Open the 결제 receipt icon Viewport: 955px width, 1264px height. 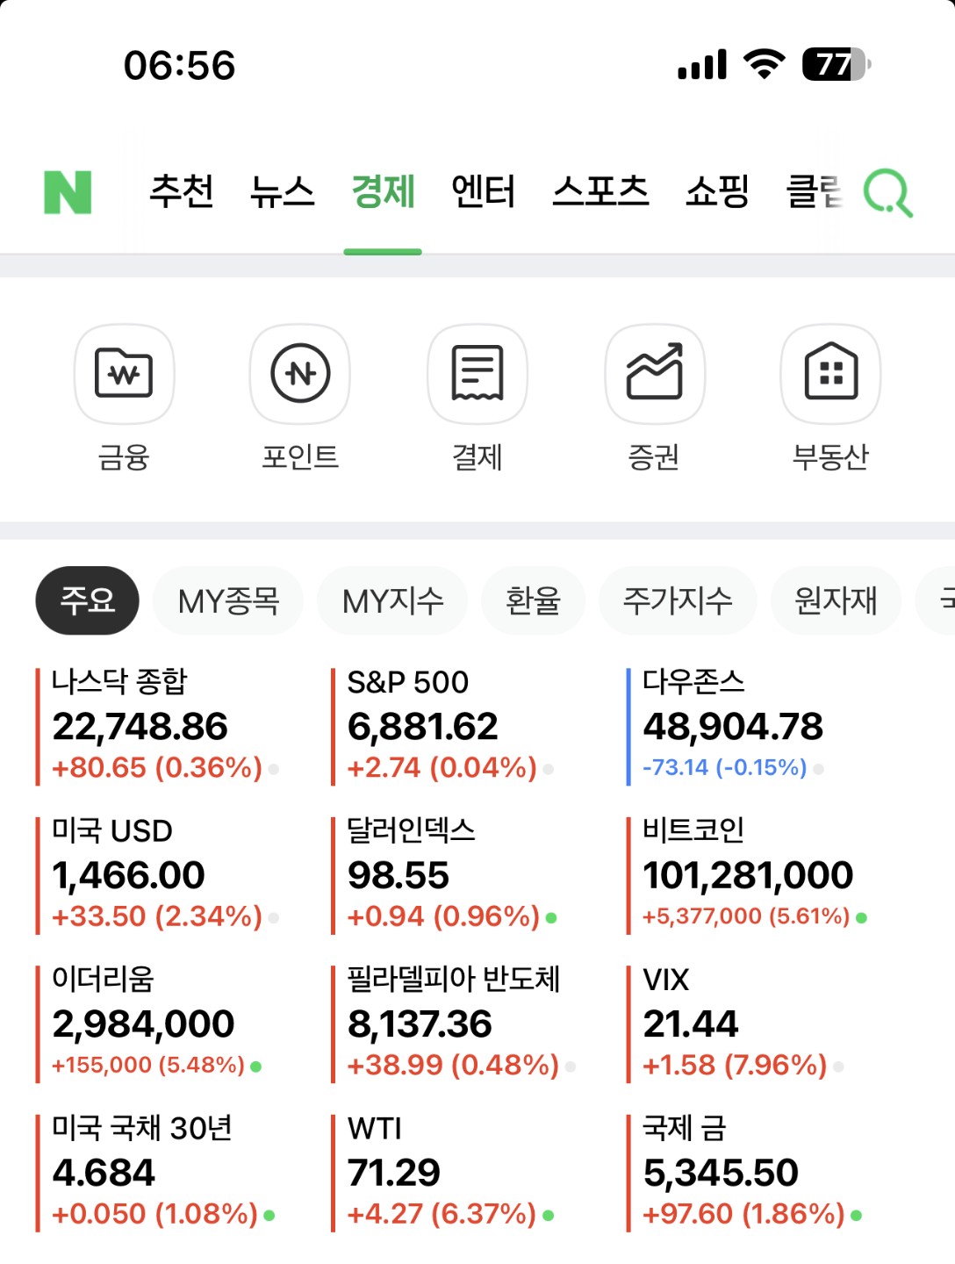pos(477,374)
